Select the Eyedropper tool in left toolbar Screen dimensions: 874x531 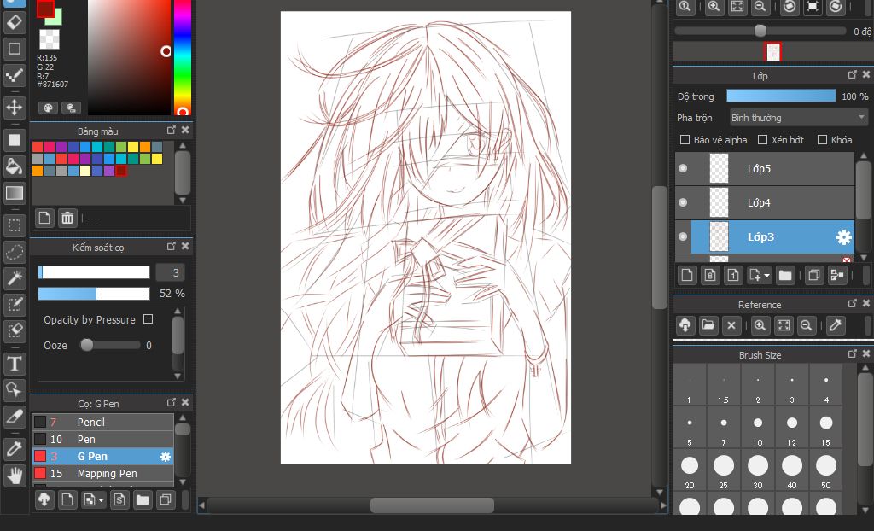coord(15,449)
